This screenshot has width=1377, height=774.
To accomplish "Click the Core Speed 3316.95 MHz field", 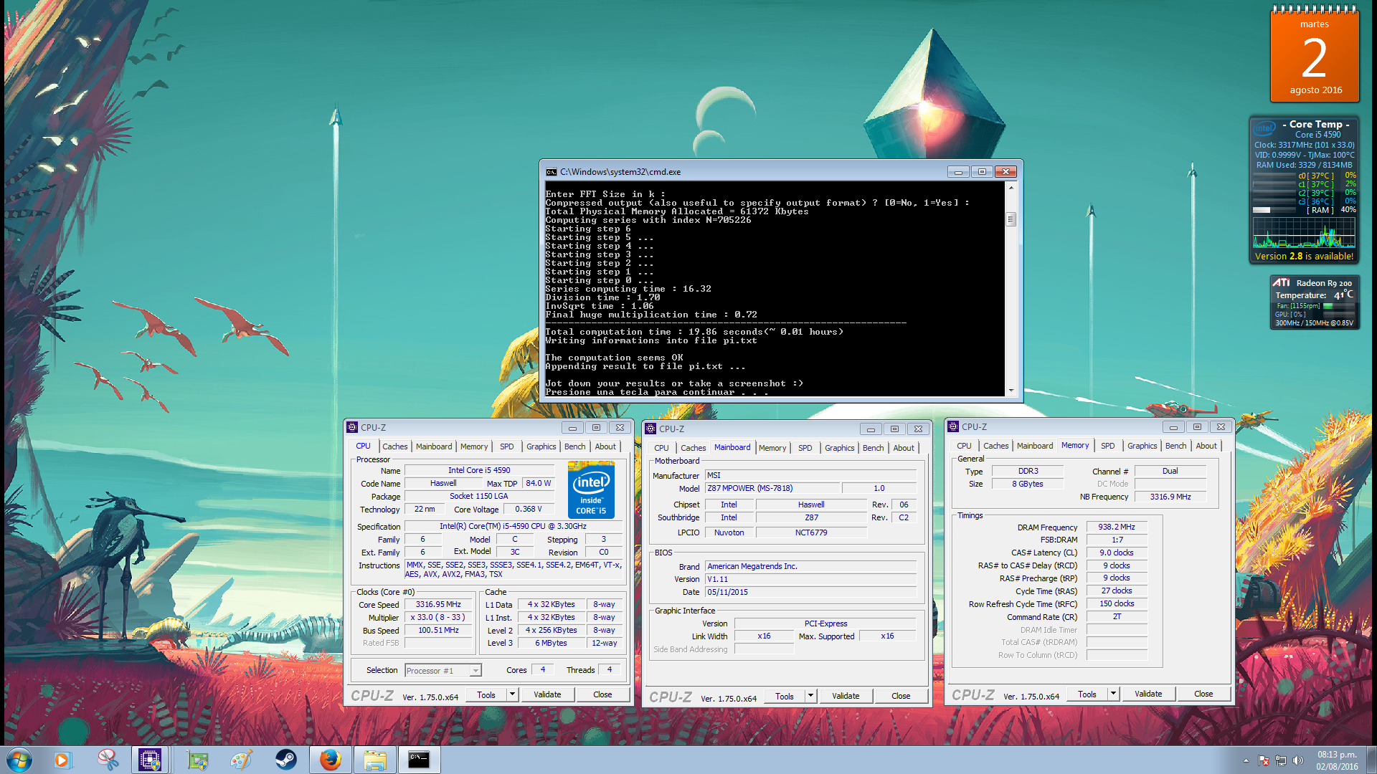I will click(x=438, y=604).
